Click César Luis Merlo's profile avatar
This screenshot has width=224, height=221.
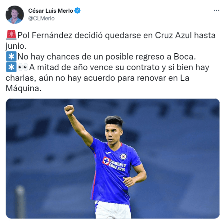pyautogui.click(x=15, y=15)
